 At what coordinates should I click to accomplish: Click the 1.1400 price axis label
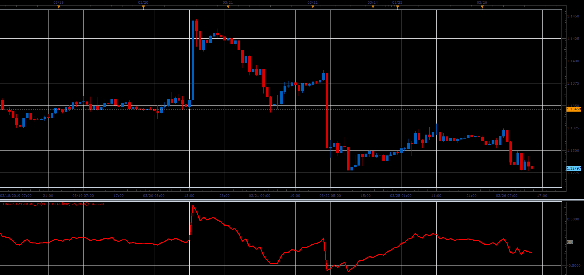tap(573, 61)
